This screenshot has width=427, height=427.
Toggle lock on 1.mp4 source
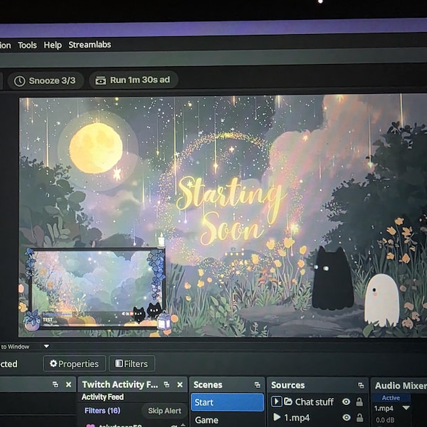click(x=359, y=417)
